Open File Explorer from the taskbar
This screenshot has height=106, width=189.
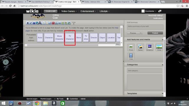45,103
